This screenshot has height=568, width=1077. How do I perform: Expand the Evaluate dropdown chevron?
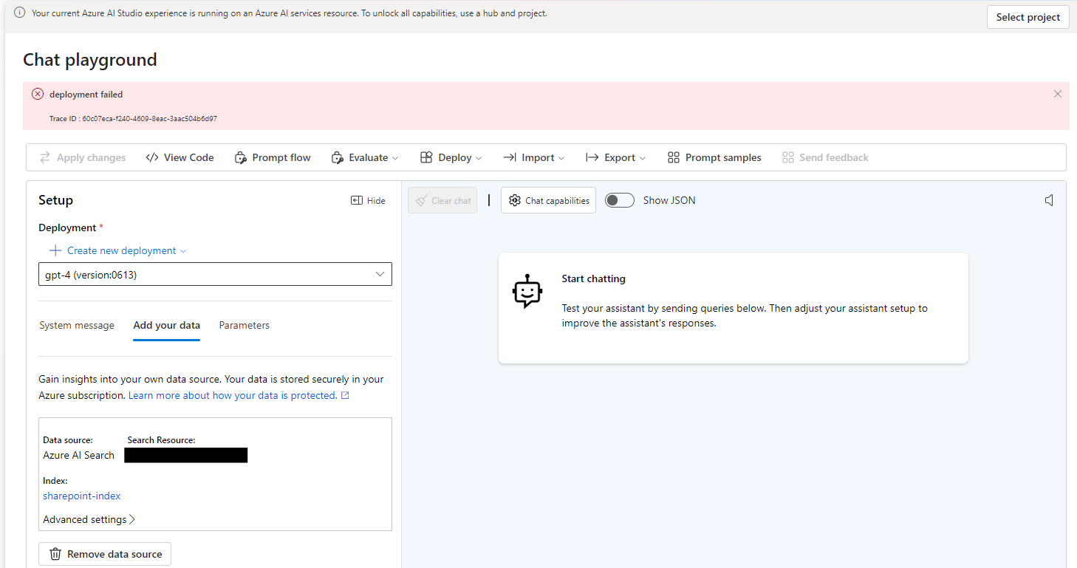pos(395,158)
